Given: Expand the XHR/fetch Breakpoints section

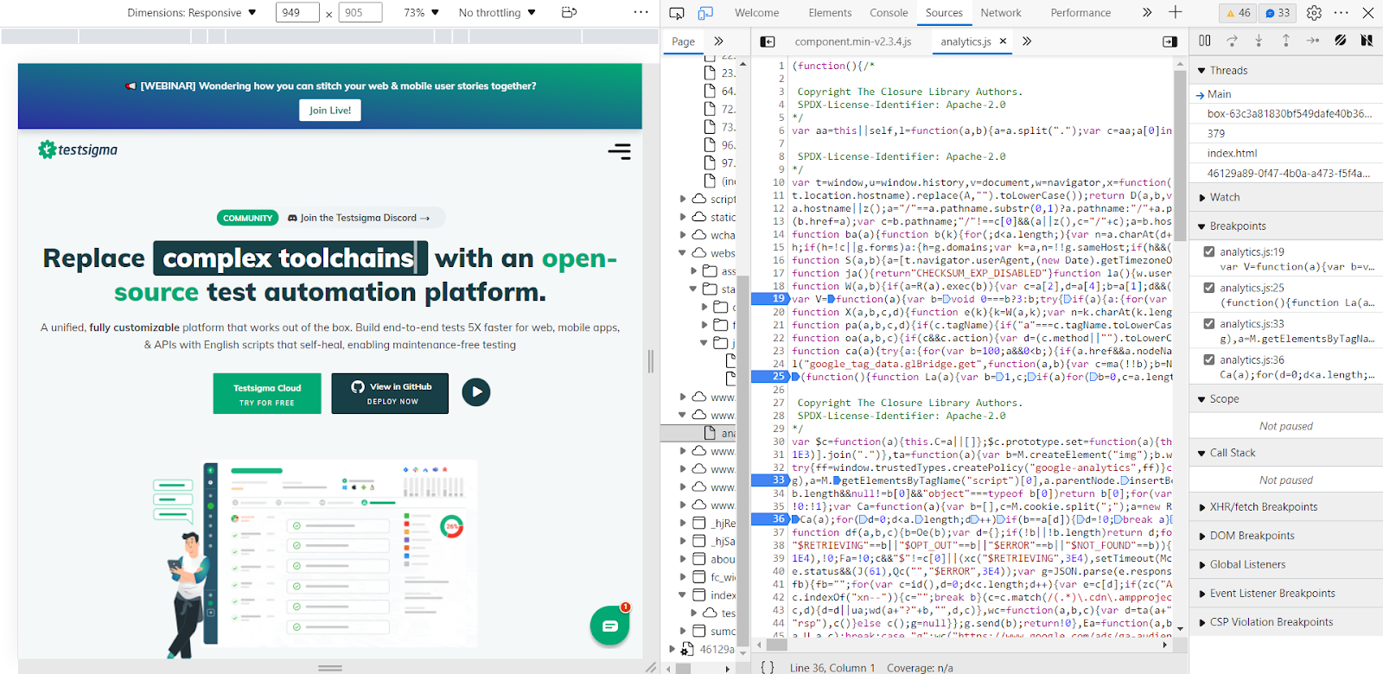Looking at the screenshot, I should coord(1263,507).
